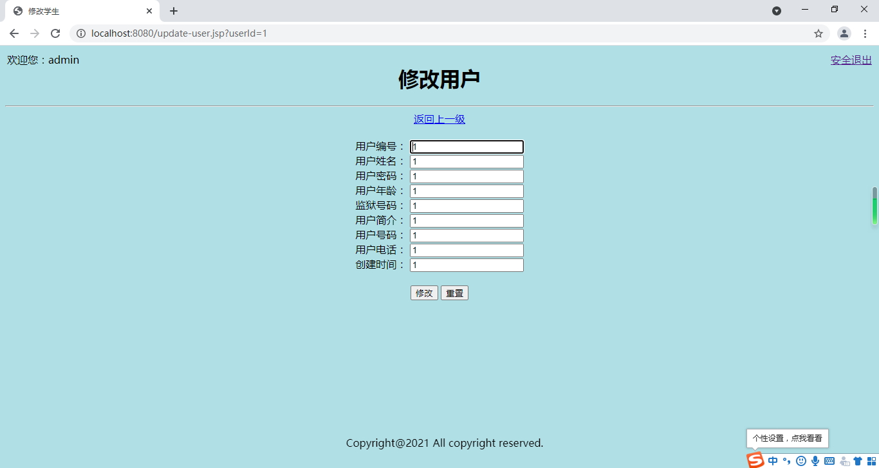Image resolution: width=879 pixels, height=468 pixels.
Task: Click the 用户简介 input field
Action: (467, 221)
